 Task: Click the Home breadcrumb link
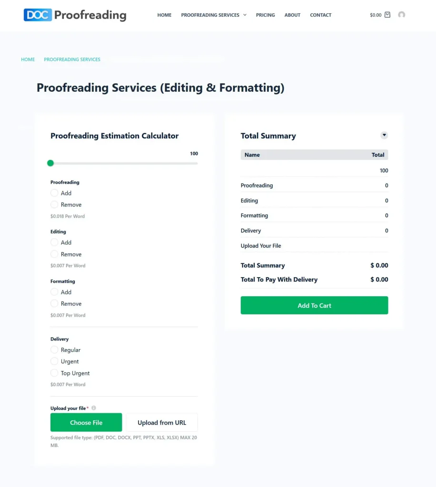click(28, 59)
